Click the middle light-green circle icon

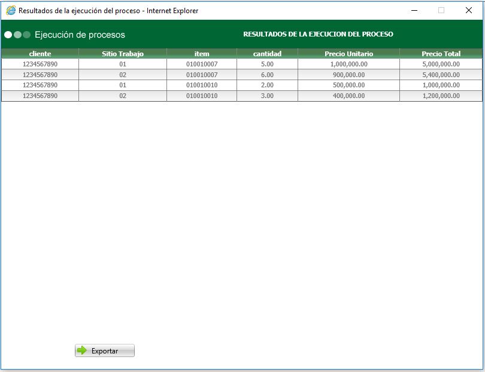17,35
